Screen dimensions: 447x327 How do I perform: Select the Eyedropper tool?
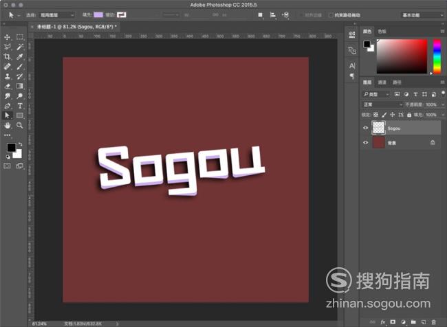(x=20, y=56)
